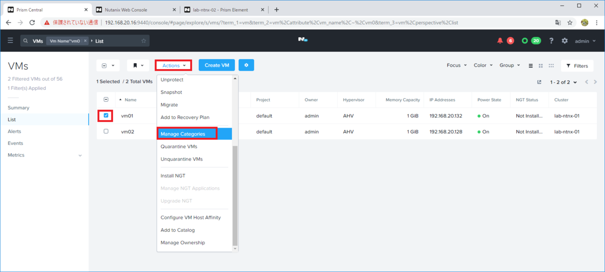Open the Focus dropdown
605x272 pixels.
(x=457, y=66)
